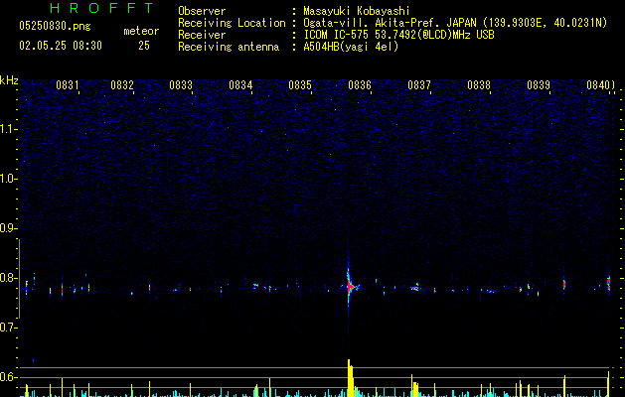
Task: Click the 'Observer' field label
Action: (x=202, y=11)
